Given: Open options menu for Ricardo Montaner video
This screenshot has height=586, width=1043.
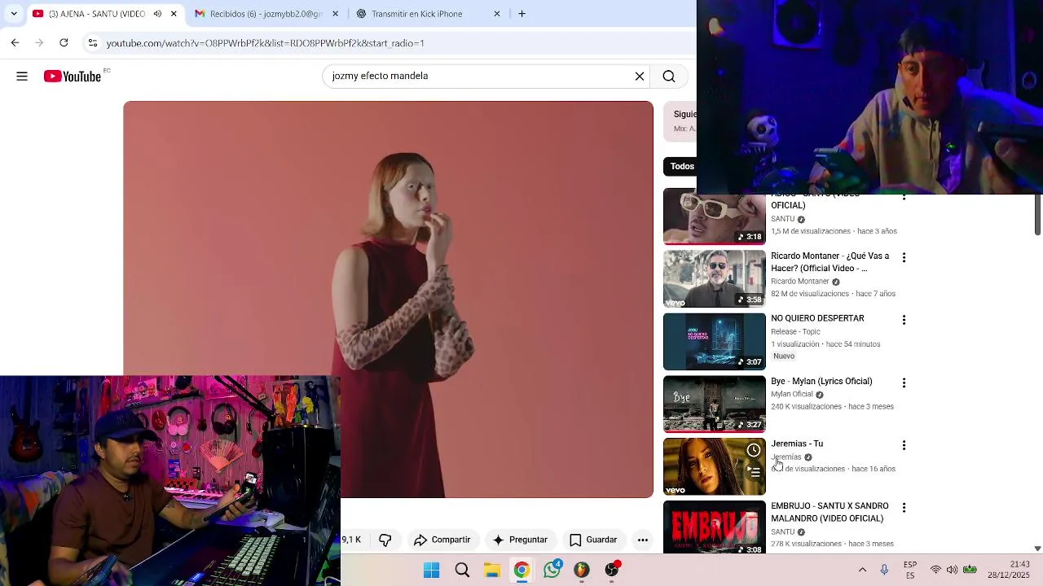Looking at the screenshot, I should tap(904, 257).
